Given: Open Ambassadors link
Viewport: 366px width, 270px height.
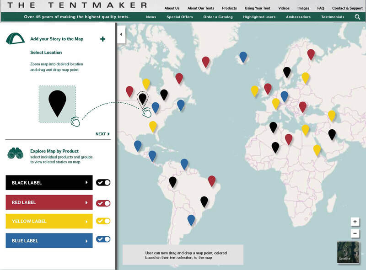Looking at the screenshot, I should [298, 17].
